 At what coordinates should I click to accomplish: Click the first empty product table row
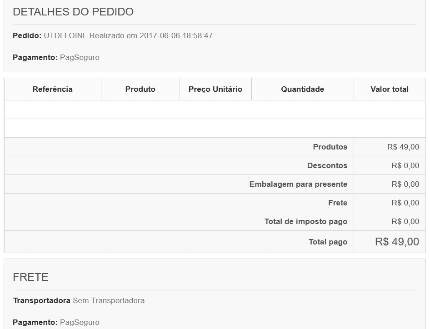pyautogui.click(x=215, y=110)
